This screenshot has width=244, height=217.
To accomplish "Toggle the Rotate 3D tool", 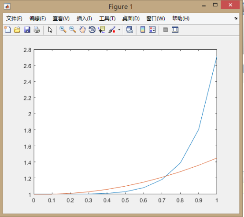I will point(92,29).
